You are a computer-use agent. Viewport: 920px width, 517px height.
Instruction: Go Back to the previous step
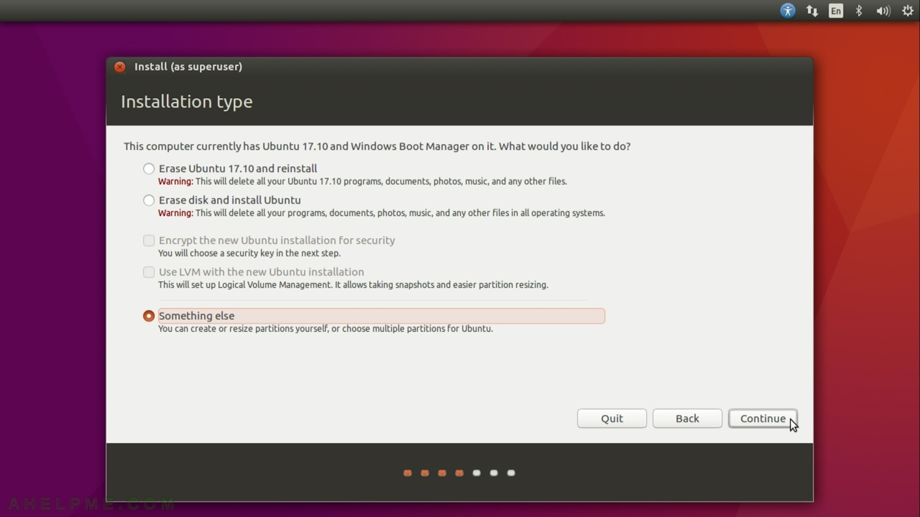[687, 418]
